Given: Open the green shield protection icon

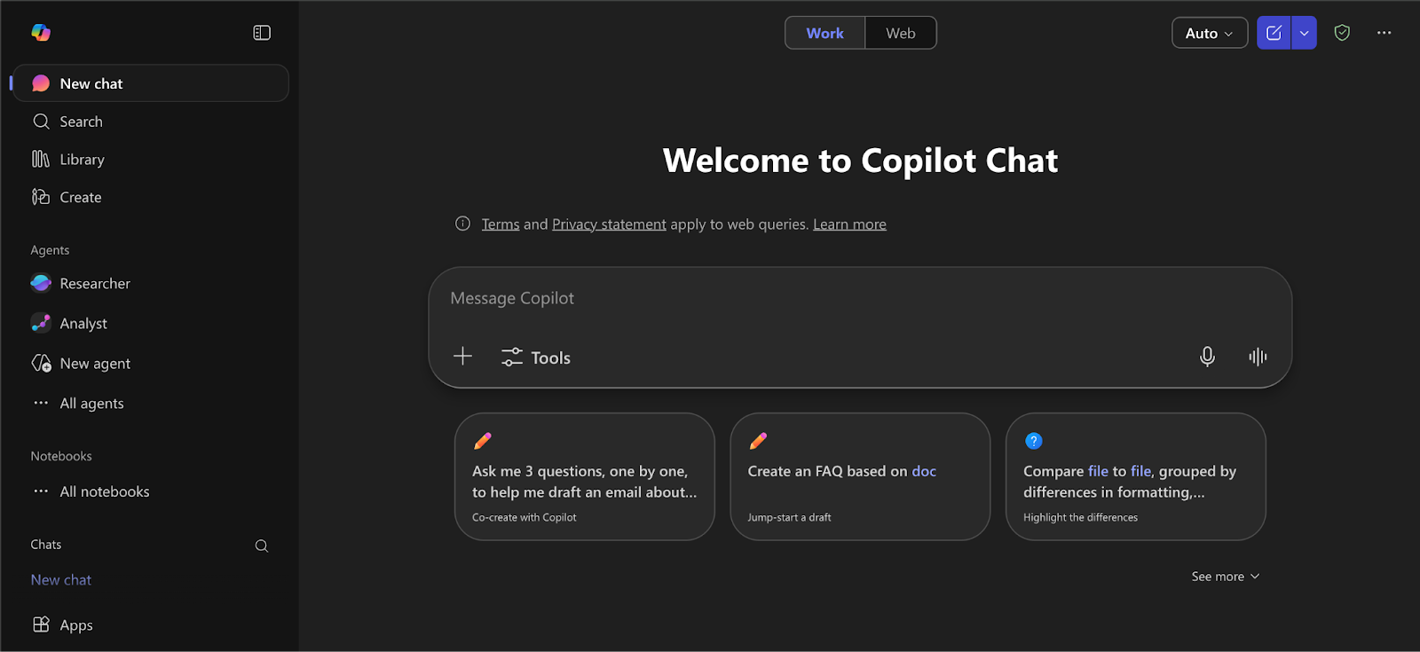Looking at the screenshot, I should point(1342,33).
